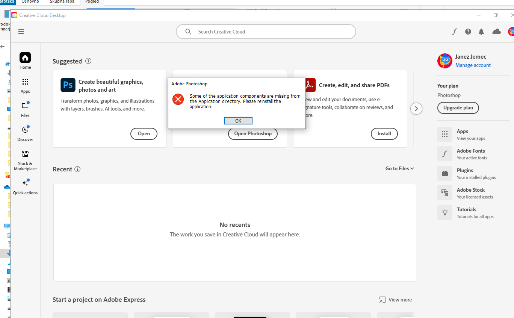Advance the Suggested carousel with the arrow
Screen dimensions: 514x318
pos(416,109)
